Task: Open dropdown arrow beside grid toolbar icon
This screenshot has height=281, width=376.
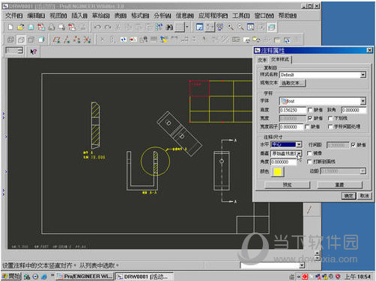Action: [187, 27]
